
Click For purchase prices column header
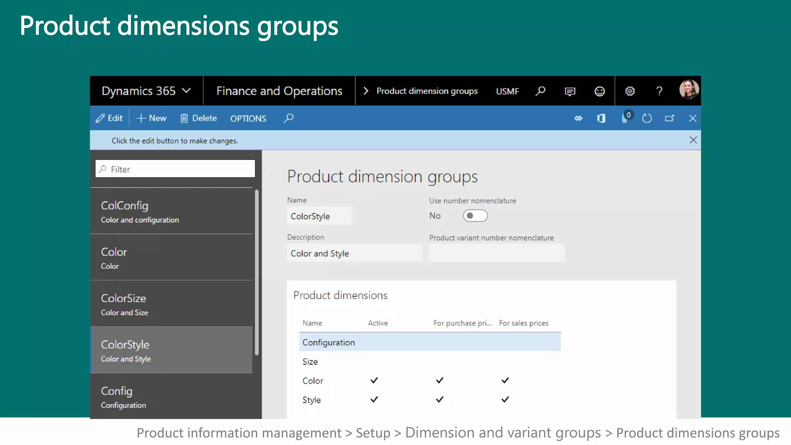point(462,323)
